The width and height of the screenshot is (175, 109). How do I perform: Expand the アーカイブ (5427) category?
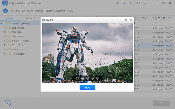(4, 45)
